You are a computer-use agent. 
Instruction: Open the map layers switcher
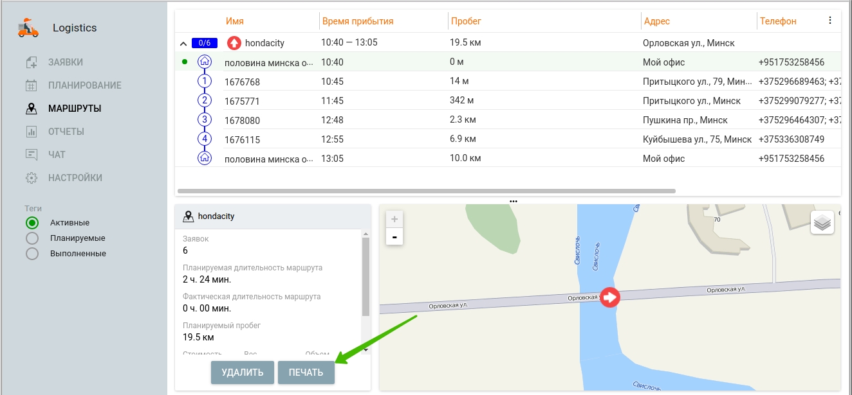822,223
